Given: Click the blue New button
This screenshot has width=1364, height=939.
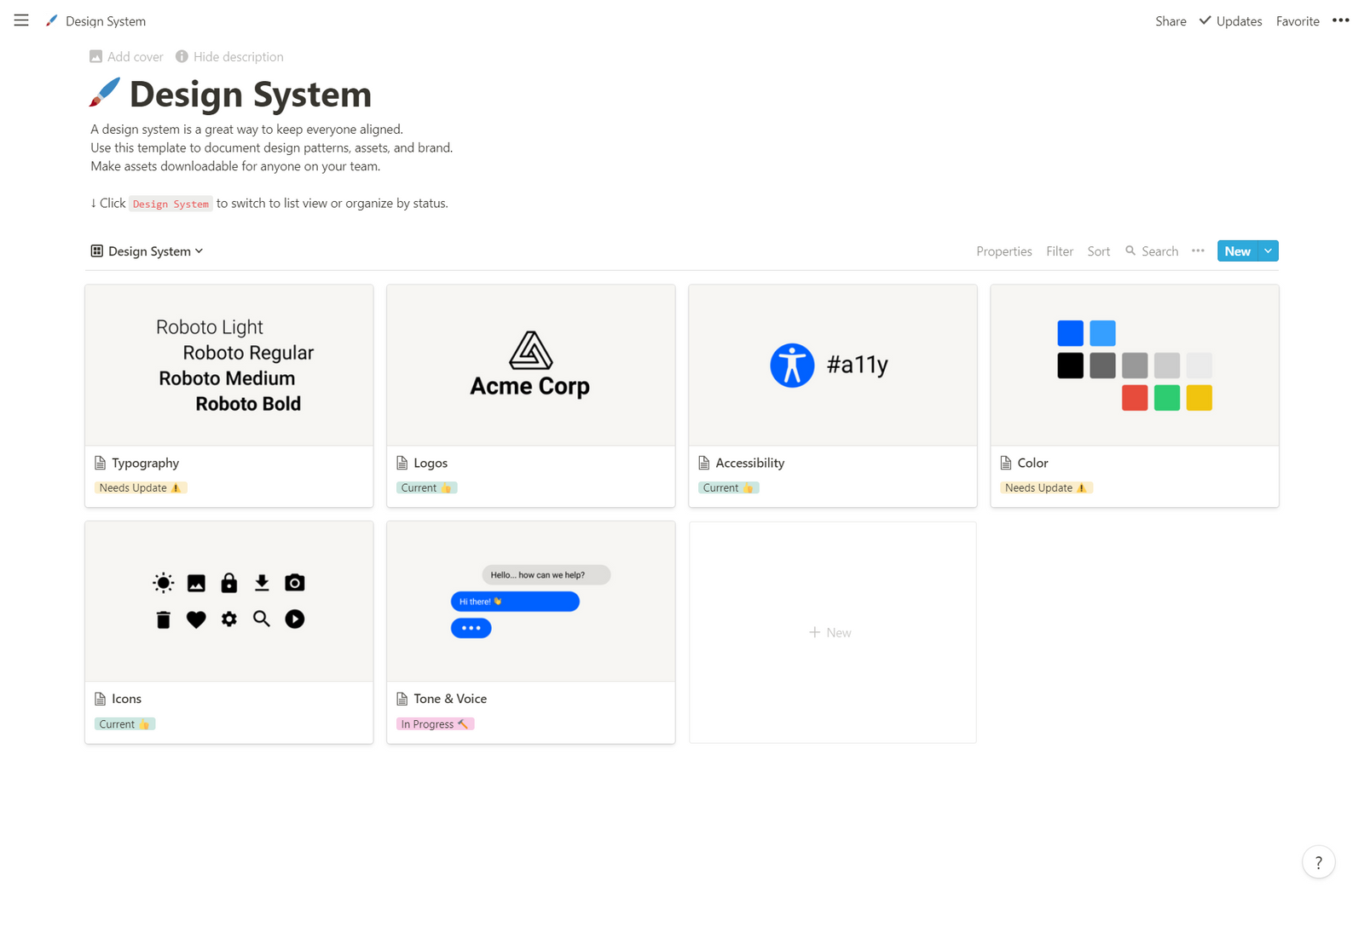Looking at the screenshot, I should [1238, 251].
